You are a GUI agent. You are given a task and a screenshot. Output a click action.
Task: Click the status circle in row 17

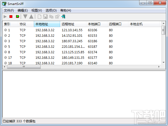pos(6,57)
